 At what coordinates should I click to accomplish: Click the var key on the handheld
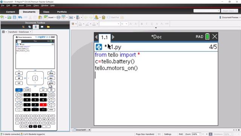[43, 90]
